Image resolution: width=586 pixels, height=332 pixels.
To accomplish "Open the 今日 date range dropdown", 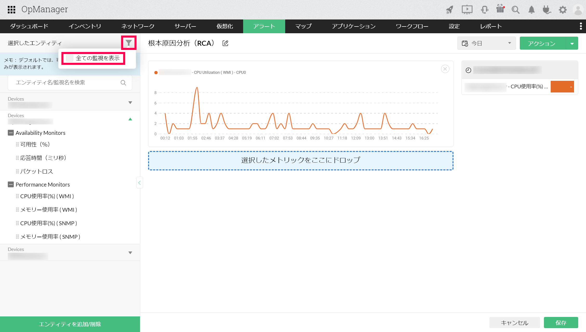I will (486, 43).
